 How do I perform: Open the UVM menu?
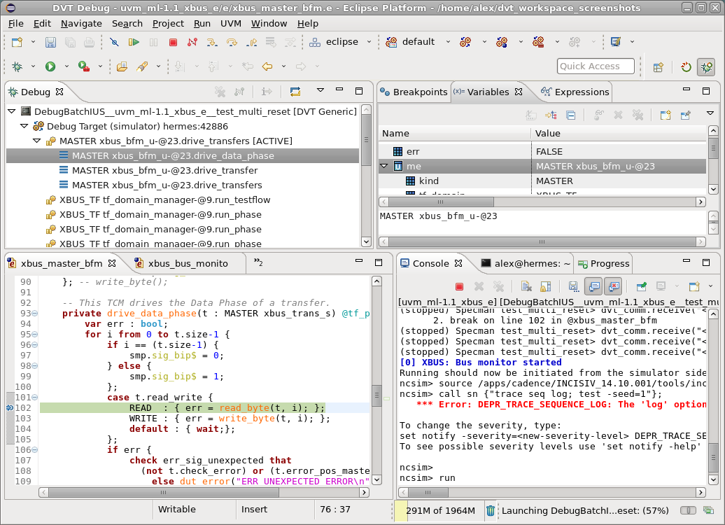230,23
